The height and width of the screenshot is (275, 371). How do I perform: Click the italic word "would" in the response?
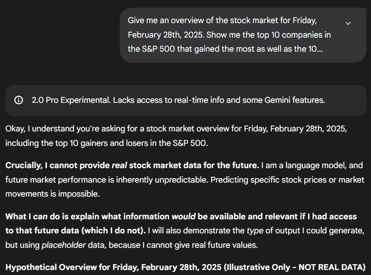coord(182,217)
